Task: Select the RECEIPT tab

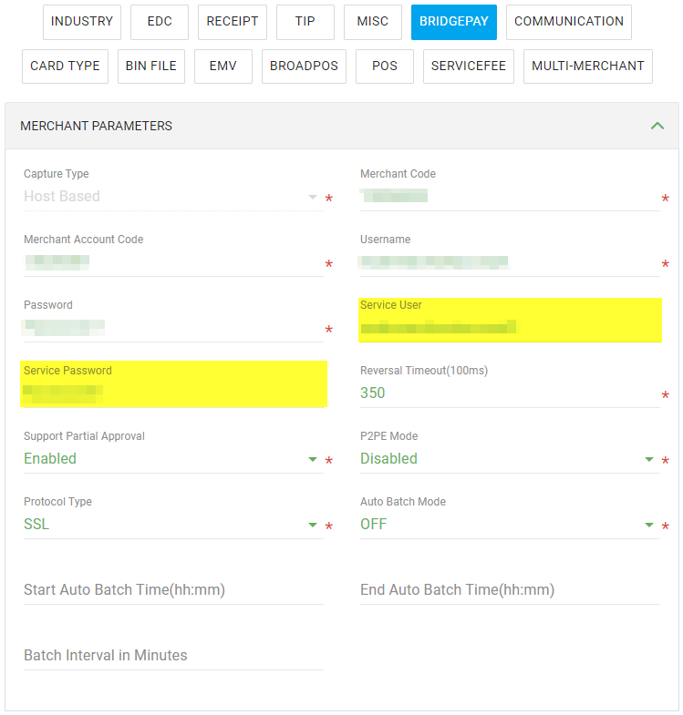Action: pos(233,22)
